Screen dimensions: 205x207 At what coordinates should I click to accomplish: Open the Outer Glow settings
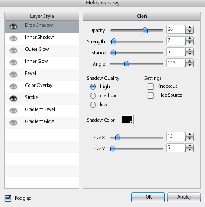pyautogui.click(x=42, y=50)
